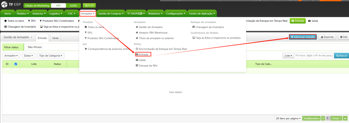The height and width of the screenshot is (123, 349).
Task: Open Amazon FBA Warehouse menu item
Action: (152, 33)
